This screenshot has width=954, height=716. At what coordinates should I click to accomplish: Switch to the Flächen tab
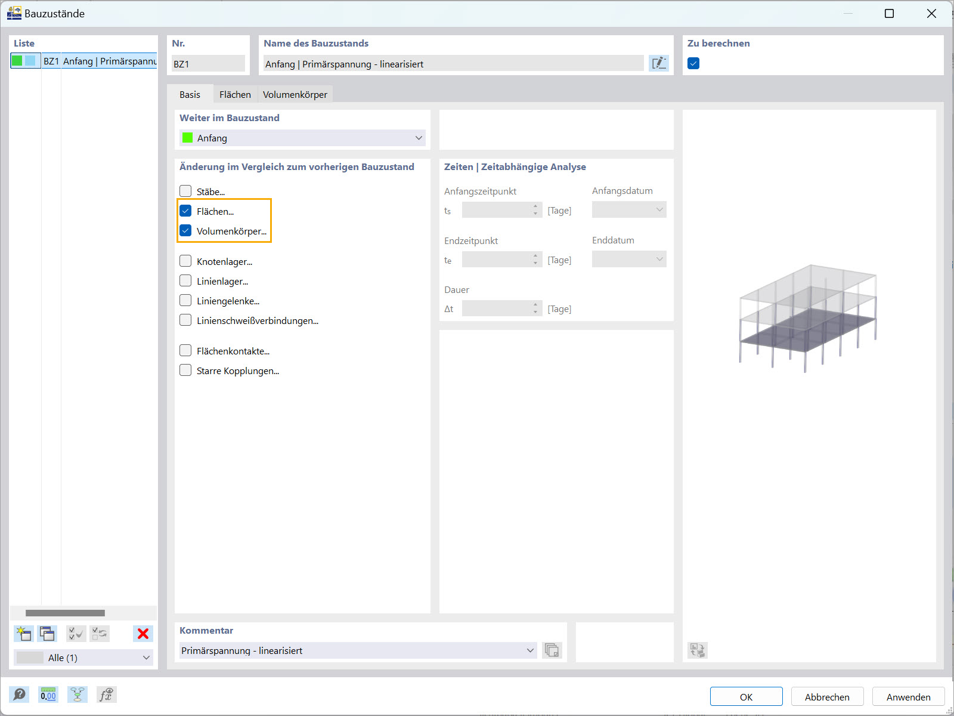pos(234,94)
